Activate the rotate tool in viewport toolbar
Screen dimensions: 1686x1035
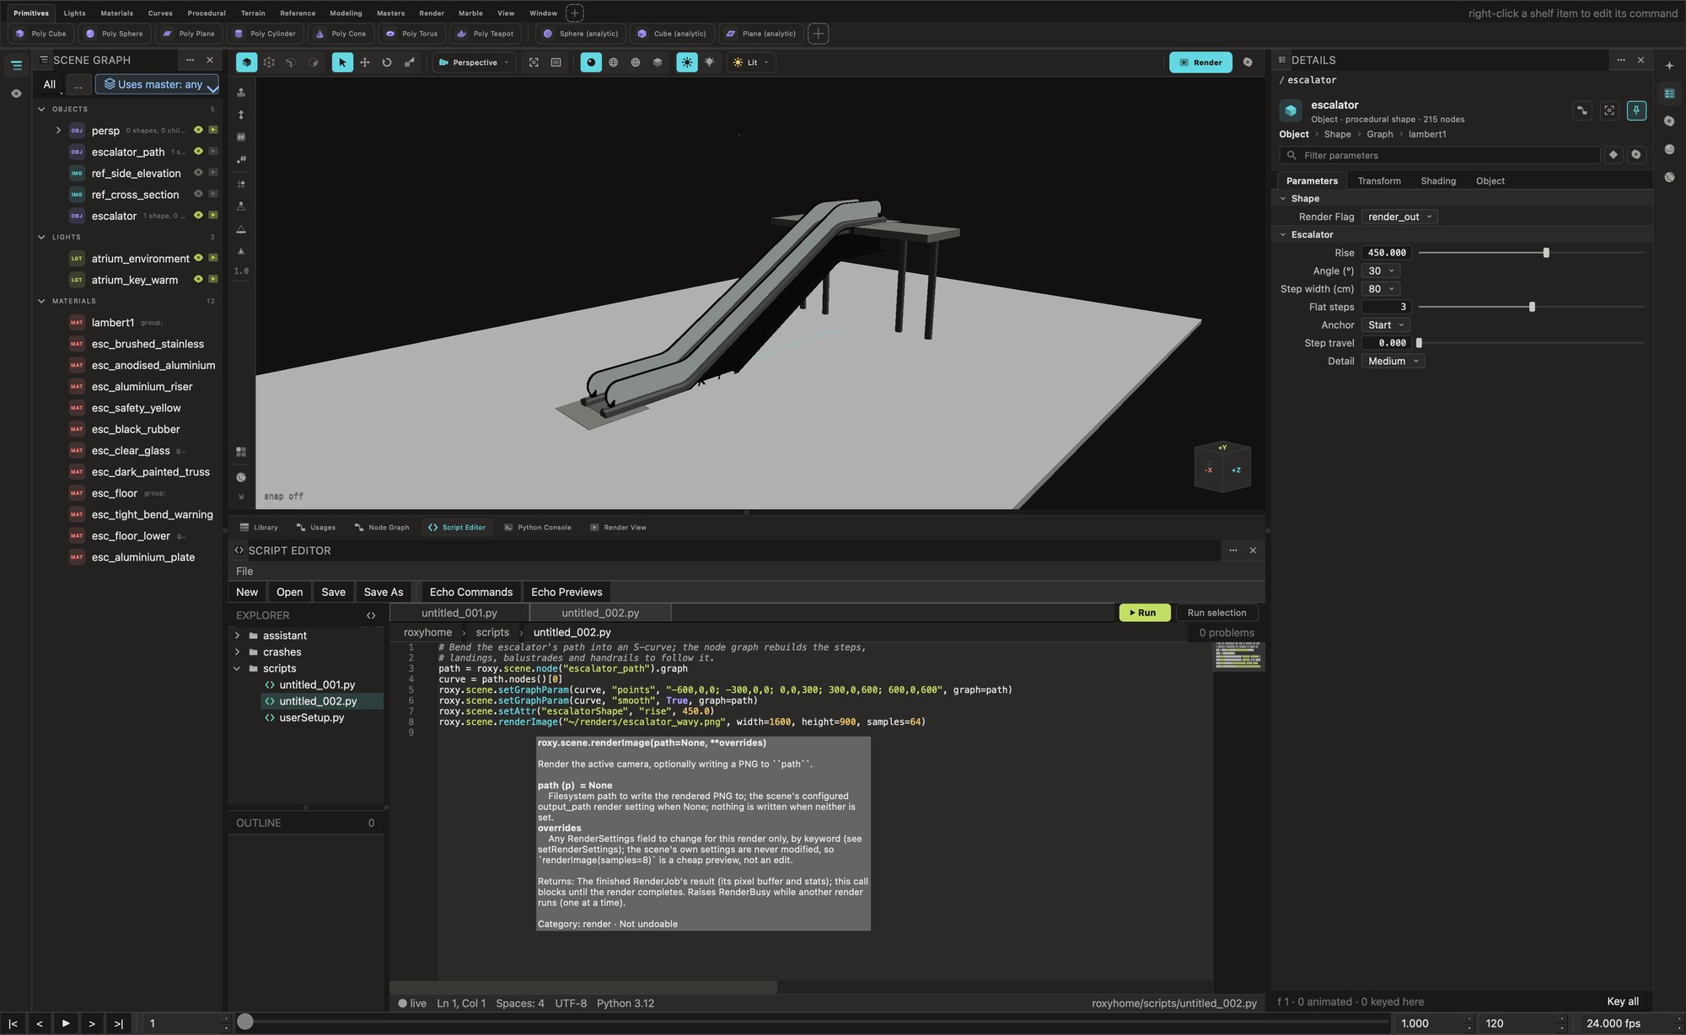pyautogui.click(x=387, y=62)
